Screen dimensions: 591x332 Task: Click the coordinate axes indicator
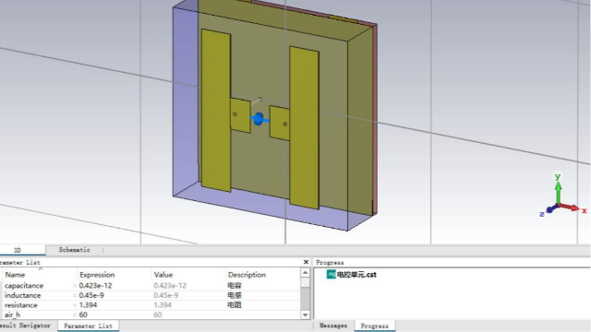tap(563, 196)
